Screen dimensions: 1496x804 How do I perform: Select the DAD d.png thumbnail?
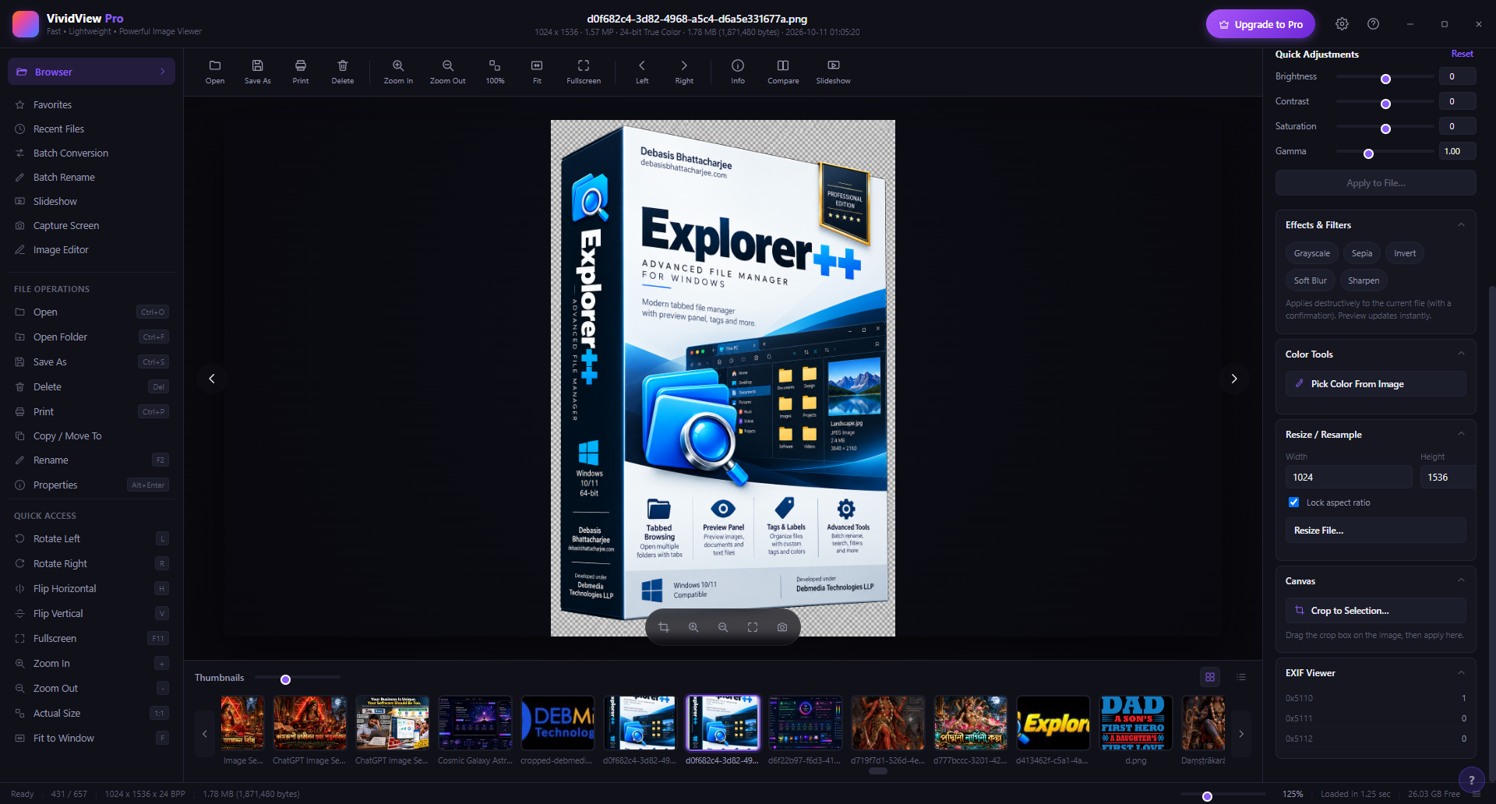pyautogui.click(x=1135, y=730)
